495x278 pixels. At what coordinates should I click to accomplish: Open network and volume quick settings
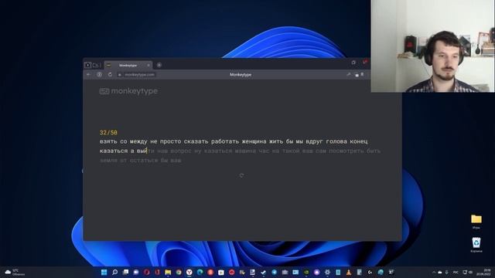(467, 273)
